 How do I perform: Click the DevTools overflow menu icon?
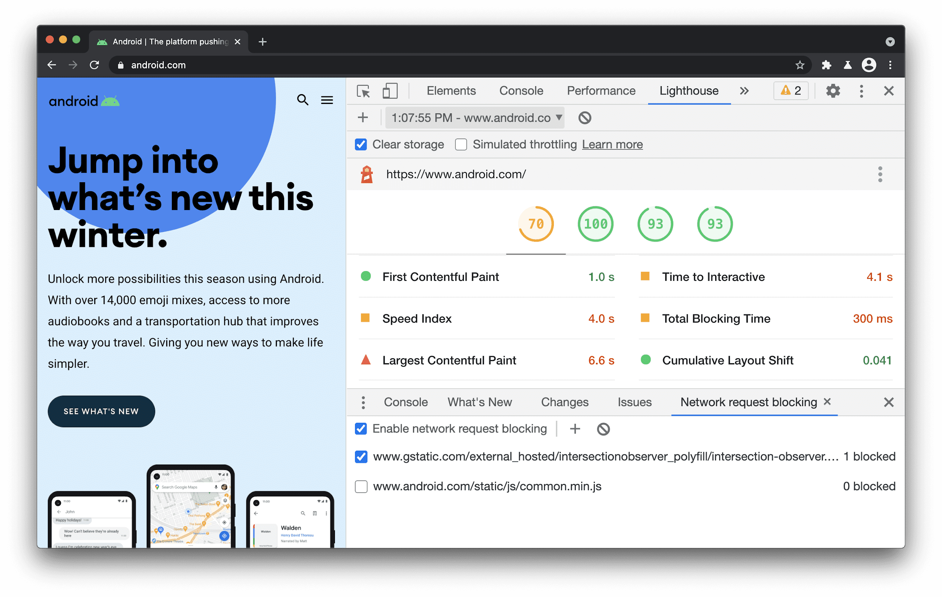(862, 90)
